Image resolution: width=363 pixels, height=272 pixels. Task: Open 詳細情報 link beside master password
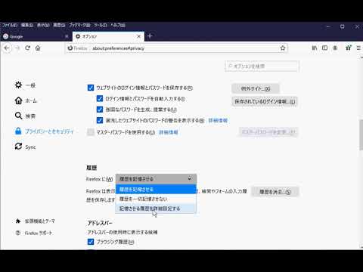click(x=169, y=132)
